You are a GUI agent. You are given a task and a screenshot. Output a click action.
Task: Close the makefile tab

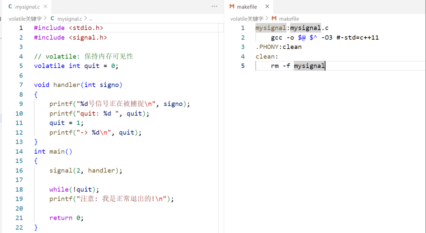(267, 6)
